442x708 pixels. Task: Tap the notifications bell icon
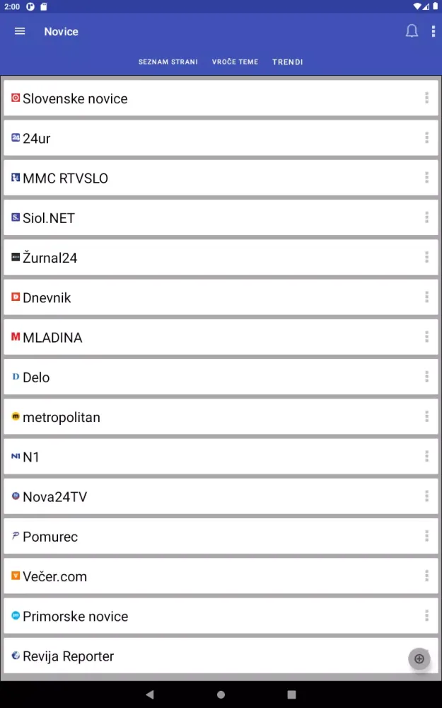coord(412,31)
